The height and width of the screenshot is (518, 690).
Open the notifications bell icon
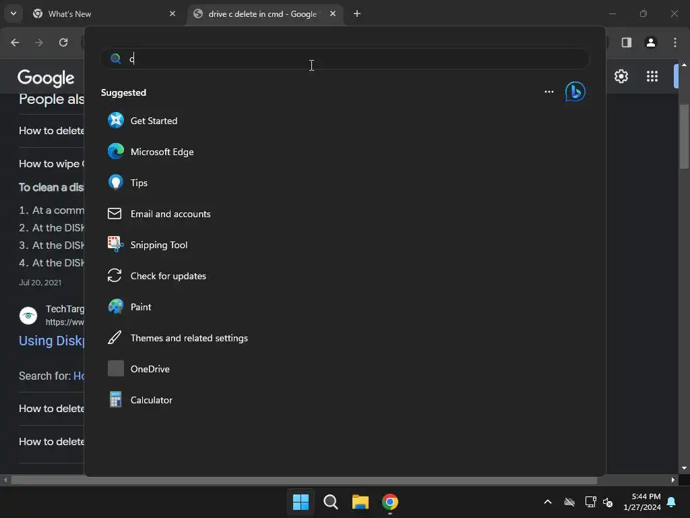click(x=672, y=502)
